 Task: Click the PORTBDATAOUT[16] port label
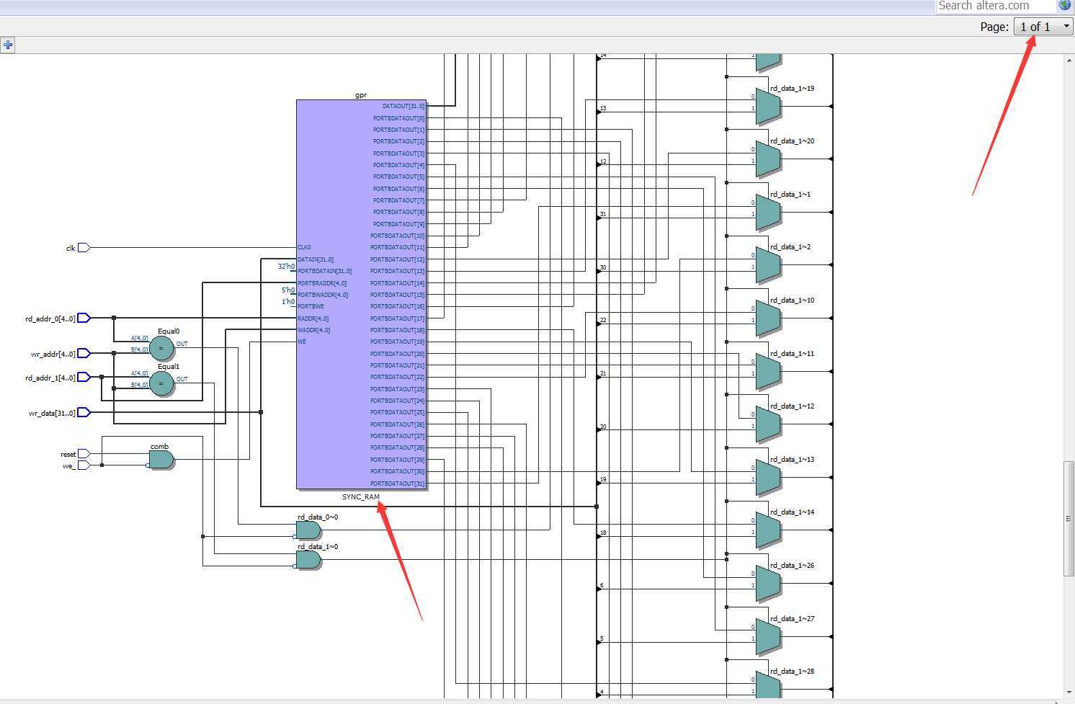coord(398,306)
